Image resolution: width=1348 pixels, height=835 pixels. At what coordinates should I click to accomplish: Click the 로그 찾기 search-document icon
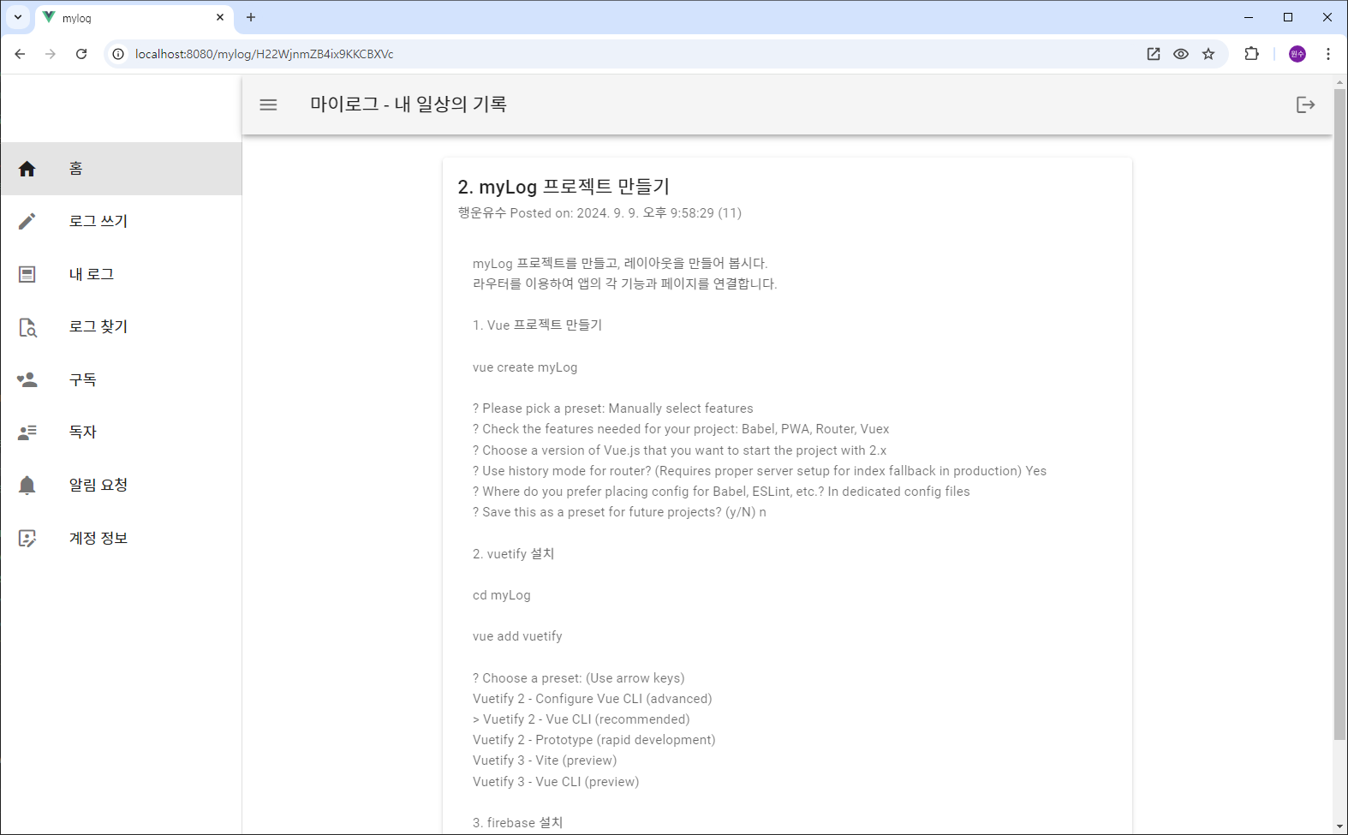pyautogui.click(x=27, y=327)
